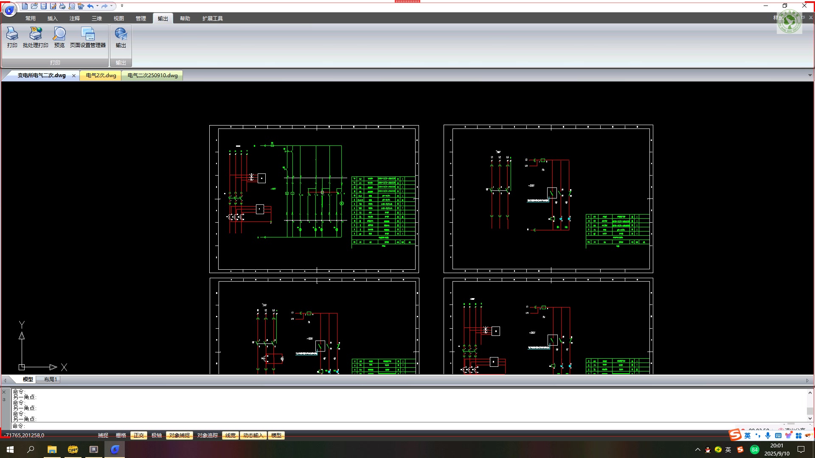The height and width of the screenshot is (458, 815).
Task: Toggle 栅格 grid display in status bar
Action: 121,436
